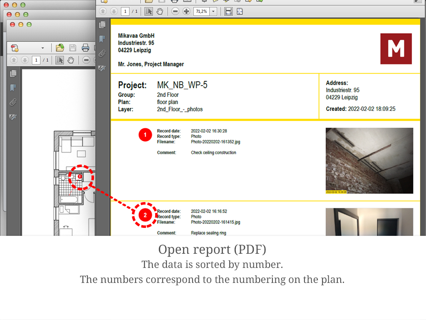Open Signatures panel in back window sidebar
This screenshot has width=426, height=320.
pos(13,117)
